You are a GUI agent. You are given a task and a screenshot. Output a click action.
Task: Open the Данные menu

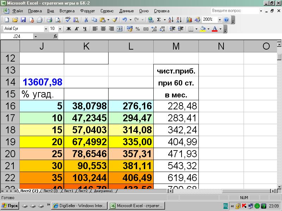click(x=127, y=11)
